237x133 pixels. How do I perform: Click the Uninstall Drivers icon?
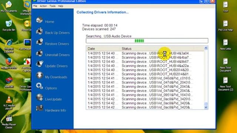(x=40, y=53)
